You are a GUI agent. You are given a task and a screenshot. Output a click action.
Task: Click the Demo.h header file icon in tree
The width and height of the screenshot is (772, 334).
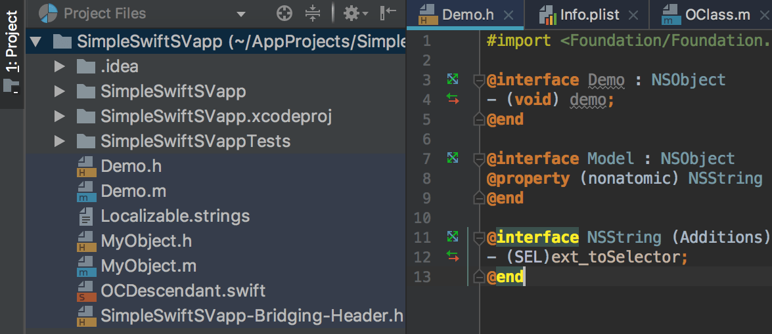[x=86, y=167]
